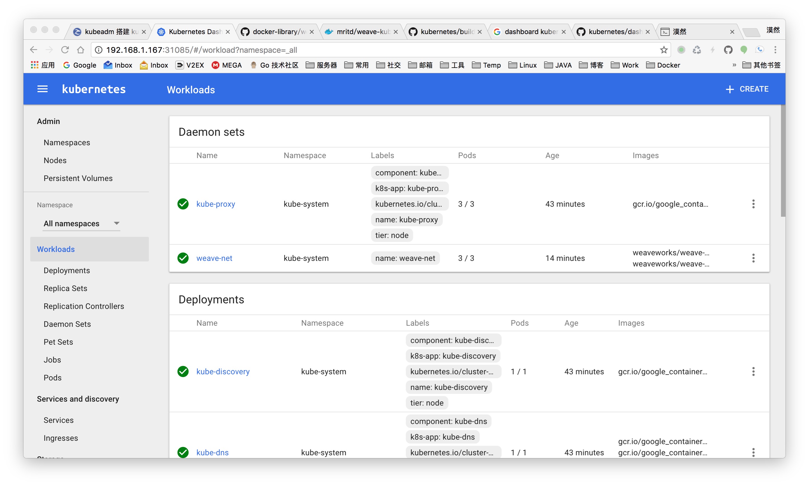Open Pet Sets in the sidebar
This screenshot has height=486, width=809.
pyautogui.click(x=58, y=342)
